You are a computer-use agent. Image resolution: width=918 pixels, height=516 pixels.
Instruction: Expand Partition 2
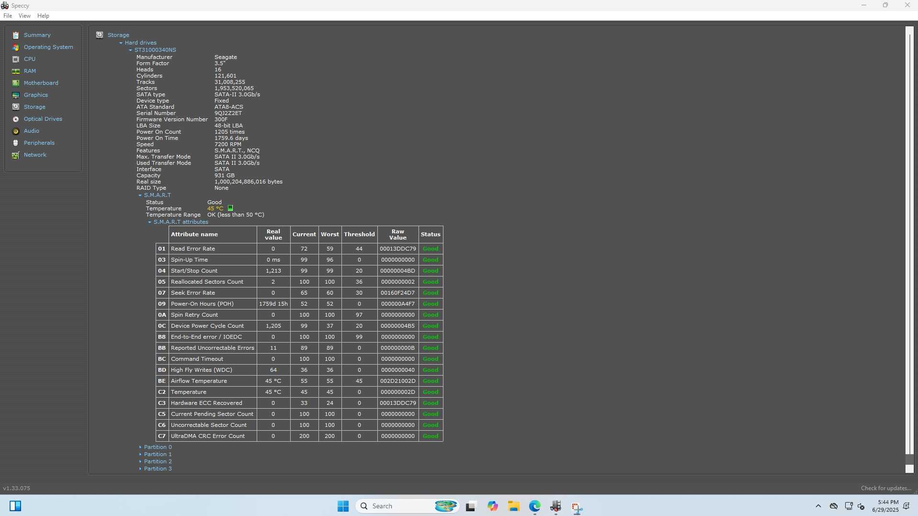pos(140,461)
